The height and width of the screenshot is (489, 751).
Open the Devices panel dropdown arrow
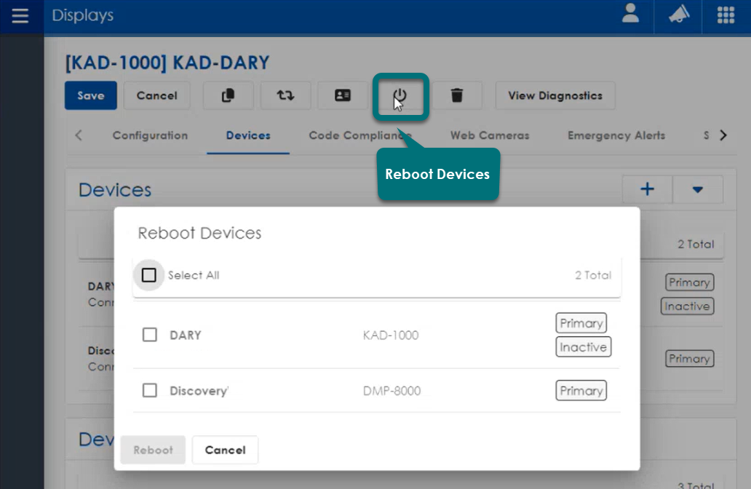click(698, 189)
